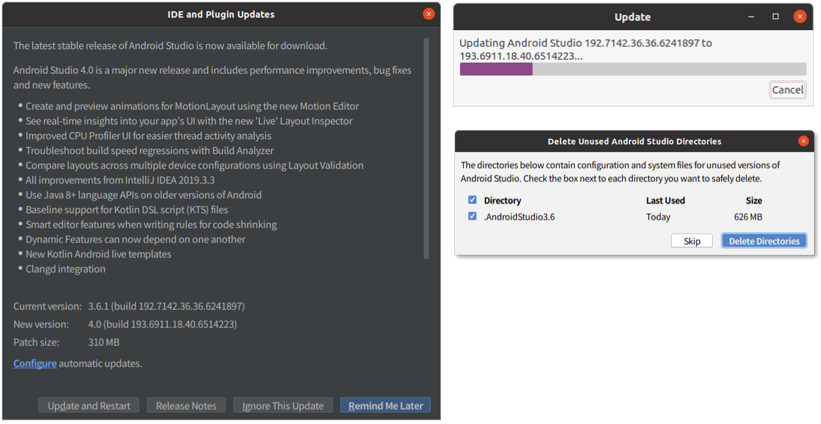821x424 pixels.
Task: Click the Update and Restart button
Action: point(89,405)
